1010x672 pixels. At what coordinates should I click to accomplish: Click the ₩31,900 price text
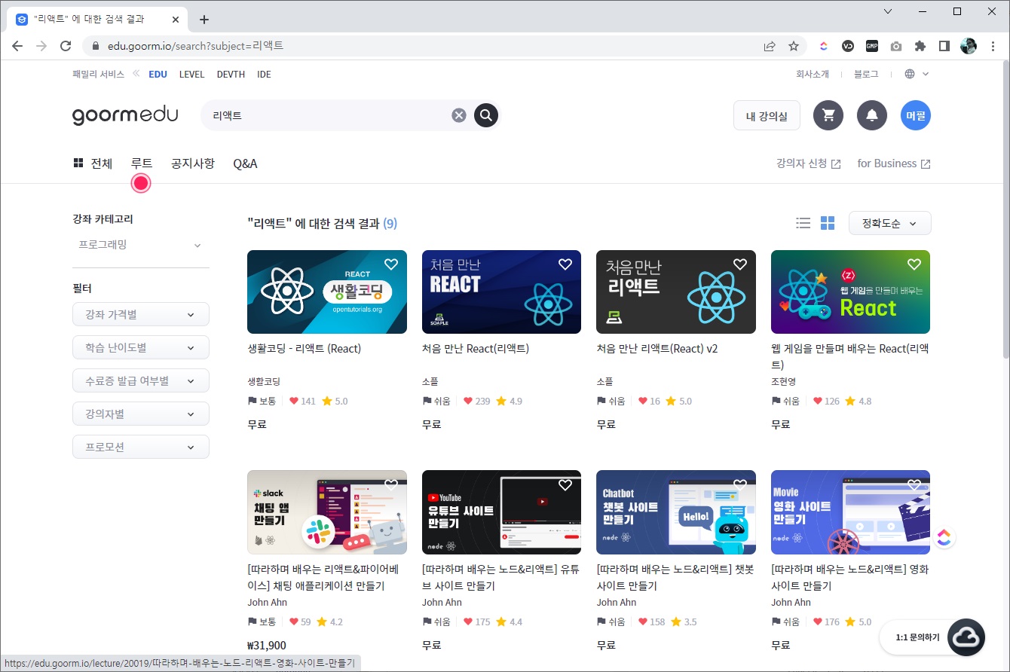(267, 645)
